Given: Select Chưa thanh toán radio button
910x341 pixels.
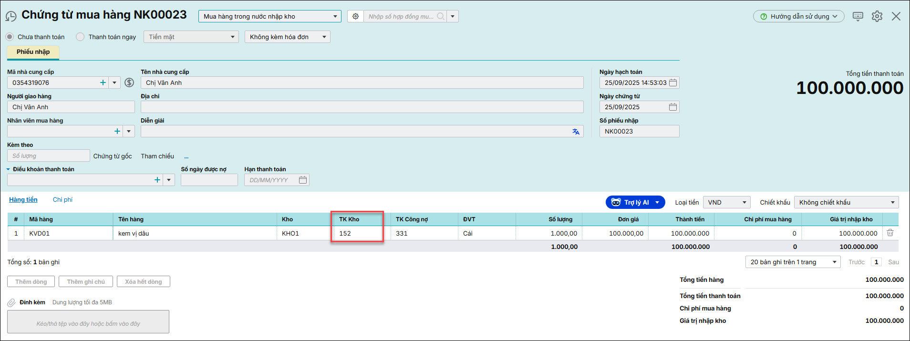Looking at the screenshot, I should 10,37.
